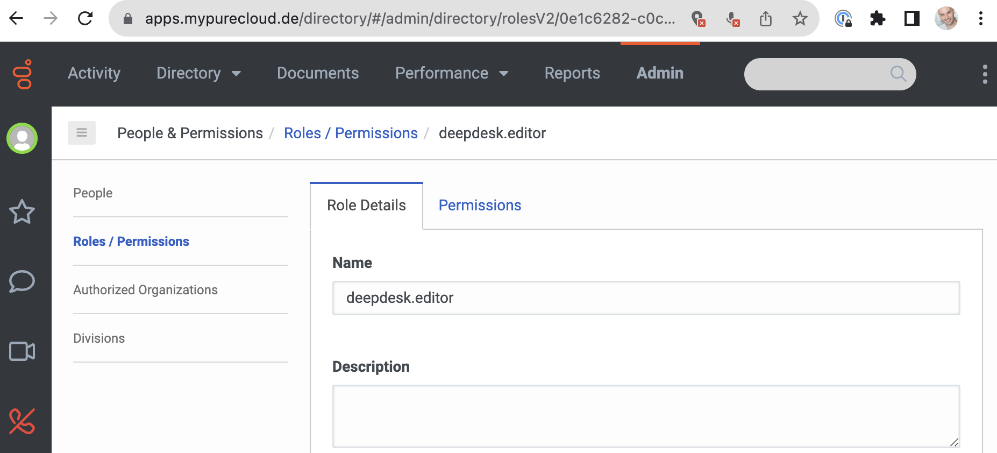Share this page using the share icon
This screenshot has height=453, width=997.
tap(766, 19)
